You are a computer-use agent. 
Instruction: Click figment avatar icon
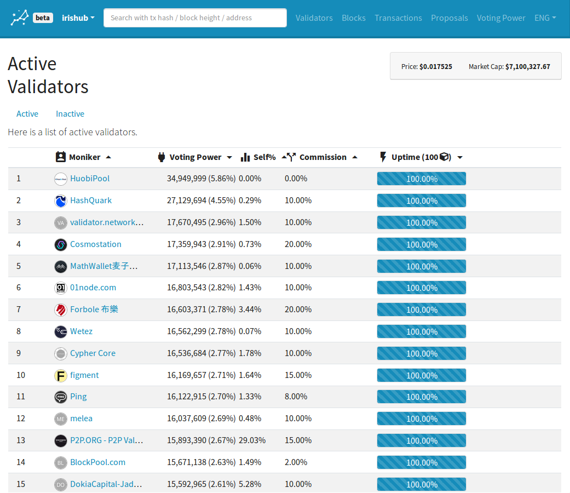[x=61, y=376]
